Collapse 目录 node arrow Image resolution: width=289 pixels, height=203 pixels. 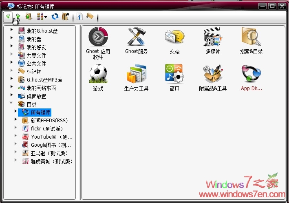click(11, 103)
